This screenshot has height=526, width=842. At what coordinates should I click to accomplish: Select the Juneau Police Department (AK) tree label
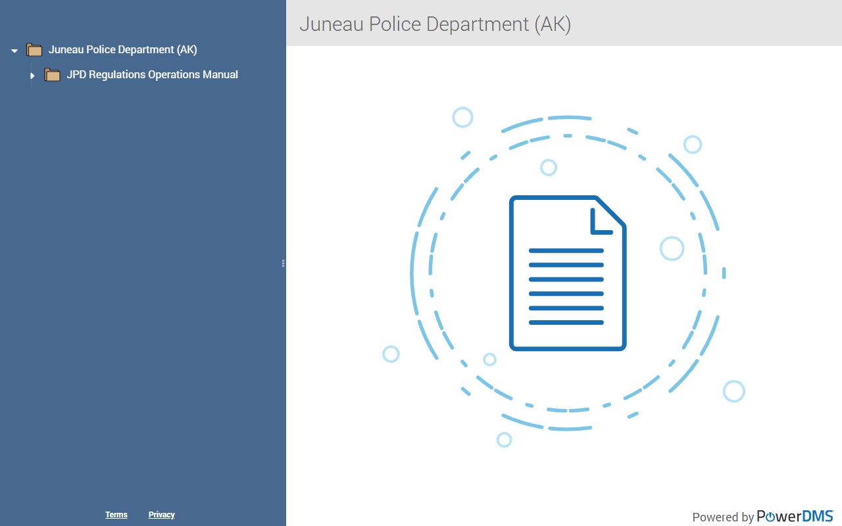123,50
